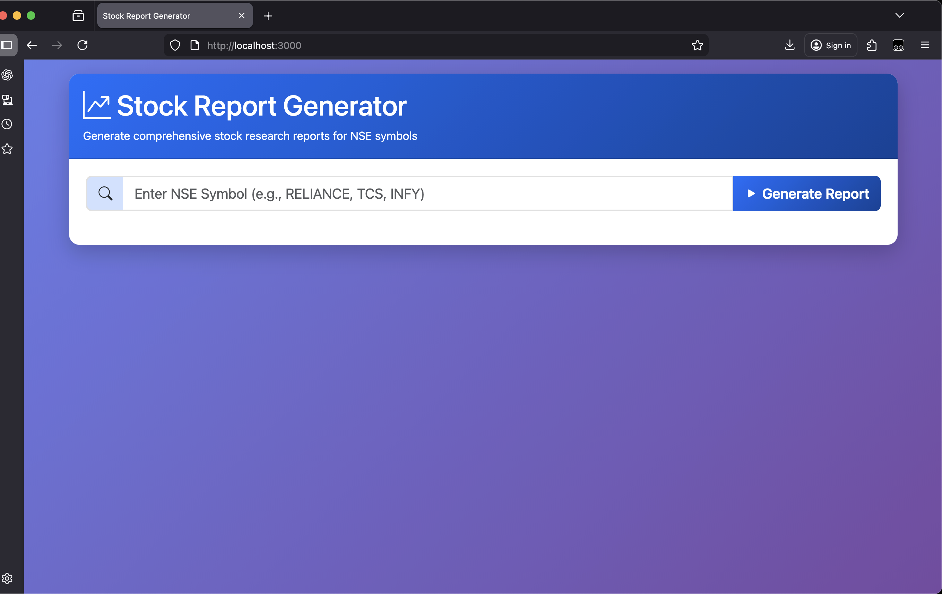Open the downloads panel
Image resolution: width=942 pixels, height=594 pixels.
pyautogui.click(x=790, y=45)
